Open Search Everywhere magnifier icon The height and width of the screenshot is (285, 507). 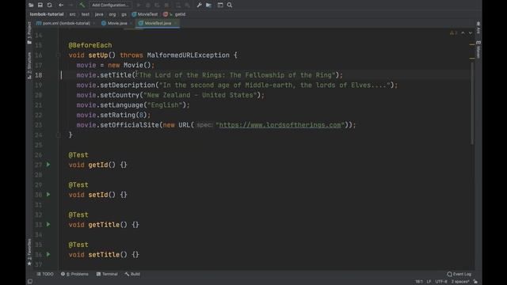(230, 5)
